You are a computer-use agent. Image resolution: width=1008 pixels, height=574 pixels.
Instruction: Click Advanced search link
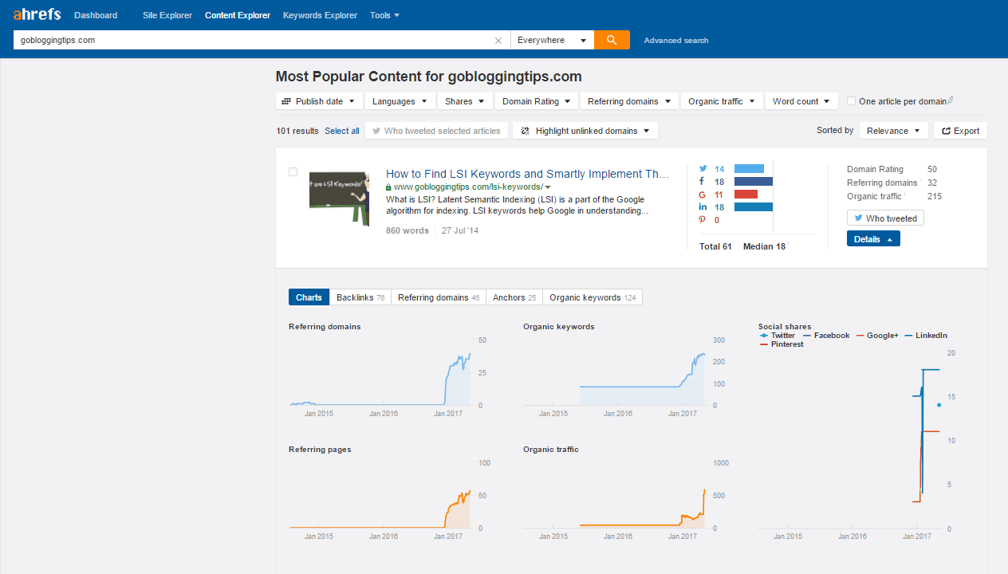676,41
